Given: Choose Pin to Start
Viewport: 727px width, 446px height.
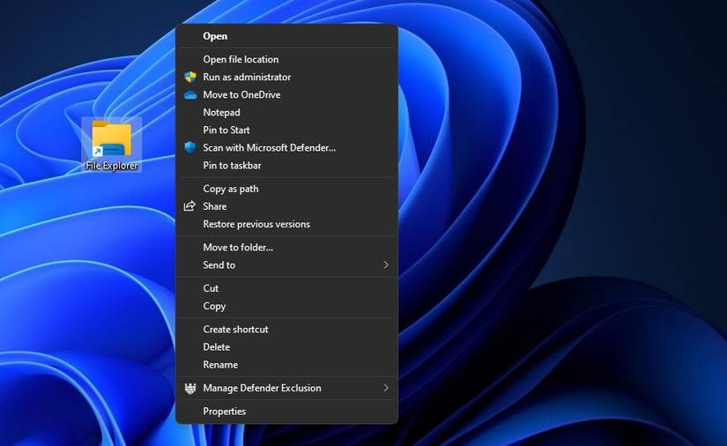Looking at the screenshot, I should (286, 130).
